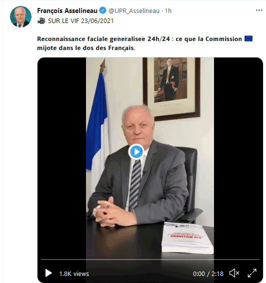The image size is (266, 283).
Task: Click the play icon beside 1.8K views
Action: (48, 273)
